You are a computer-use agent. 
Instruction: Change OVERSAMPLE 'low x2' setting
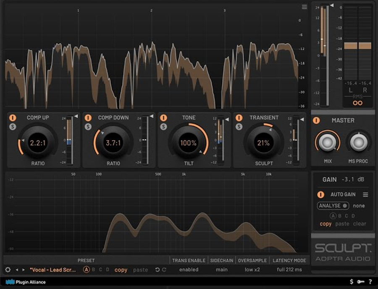pyautogui.click(x=252, y=269)
